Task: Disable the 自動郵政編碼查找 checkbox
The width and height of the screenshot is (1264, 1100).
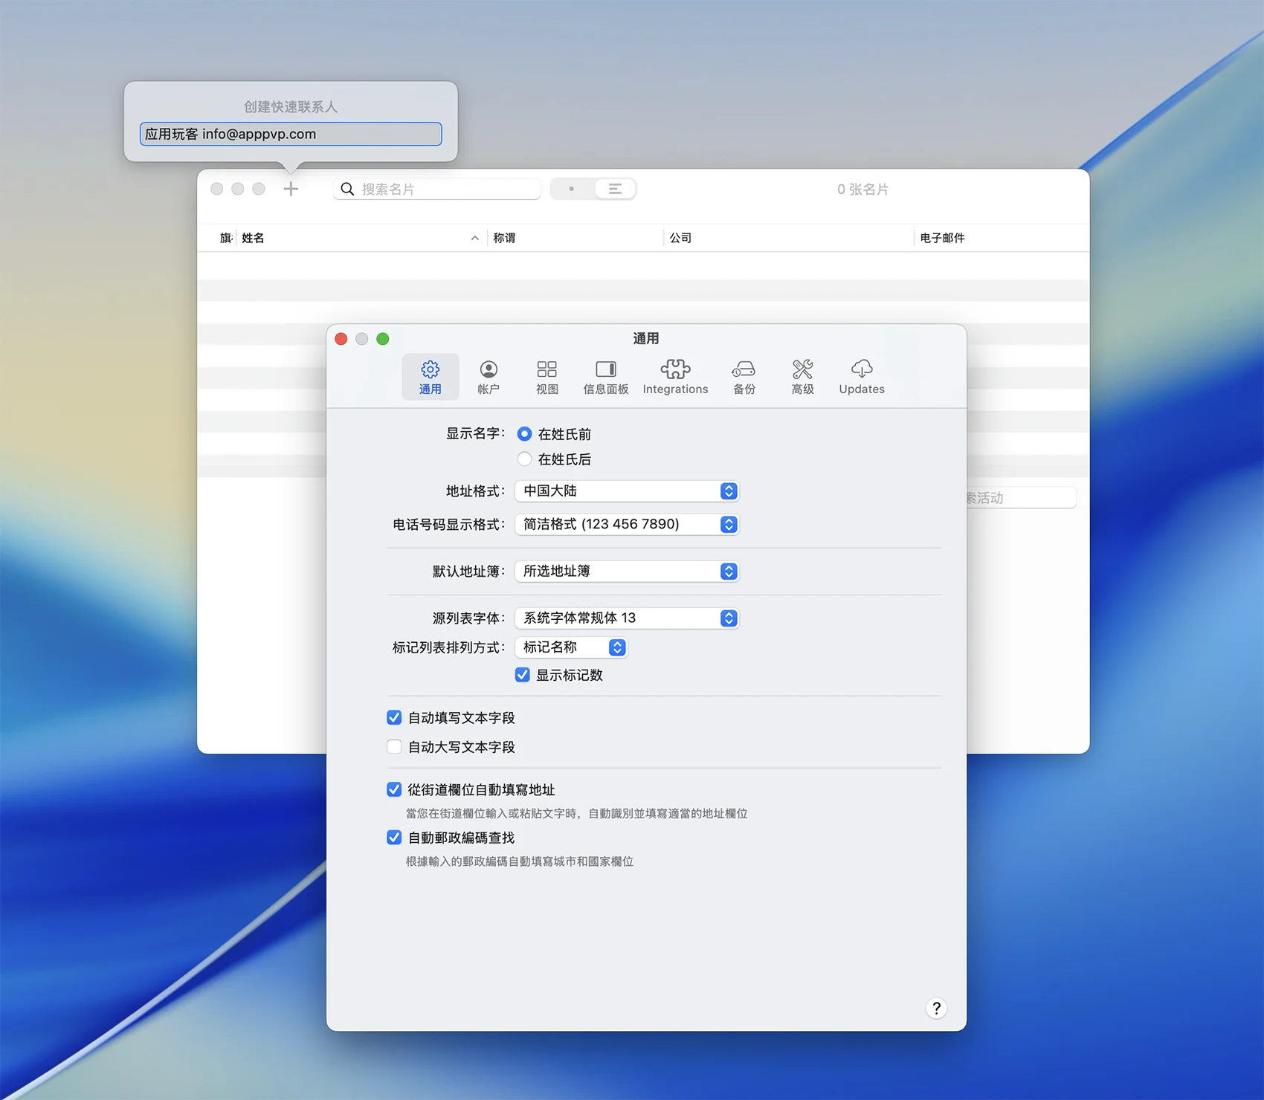Action: [x=394, y=838]
